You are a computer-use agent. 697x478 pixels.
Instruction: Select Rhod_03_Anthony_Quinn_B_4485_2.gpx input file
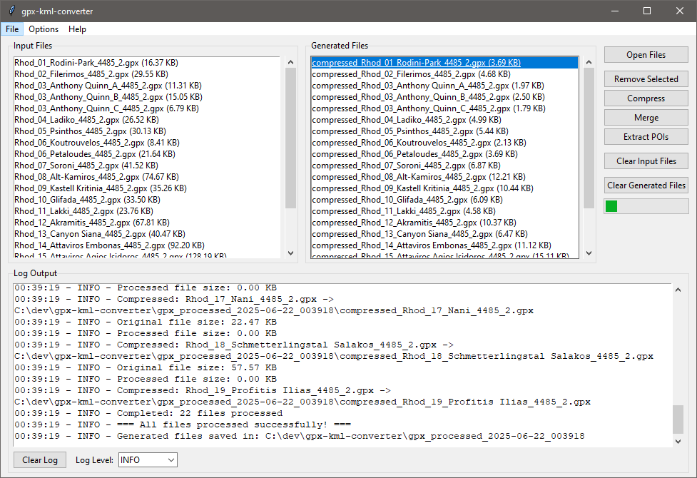pyautogui.click(x=147, y=97)
